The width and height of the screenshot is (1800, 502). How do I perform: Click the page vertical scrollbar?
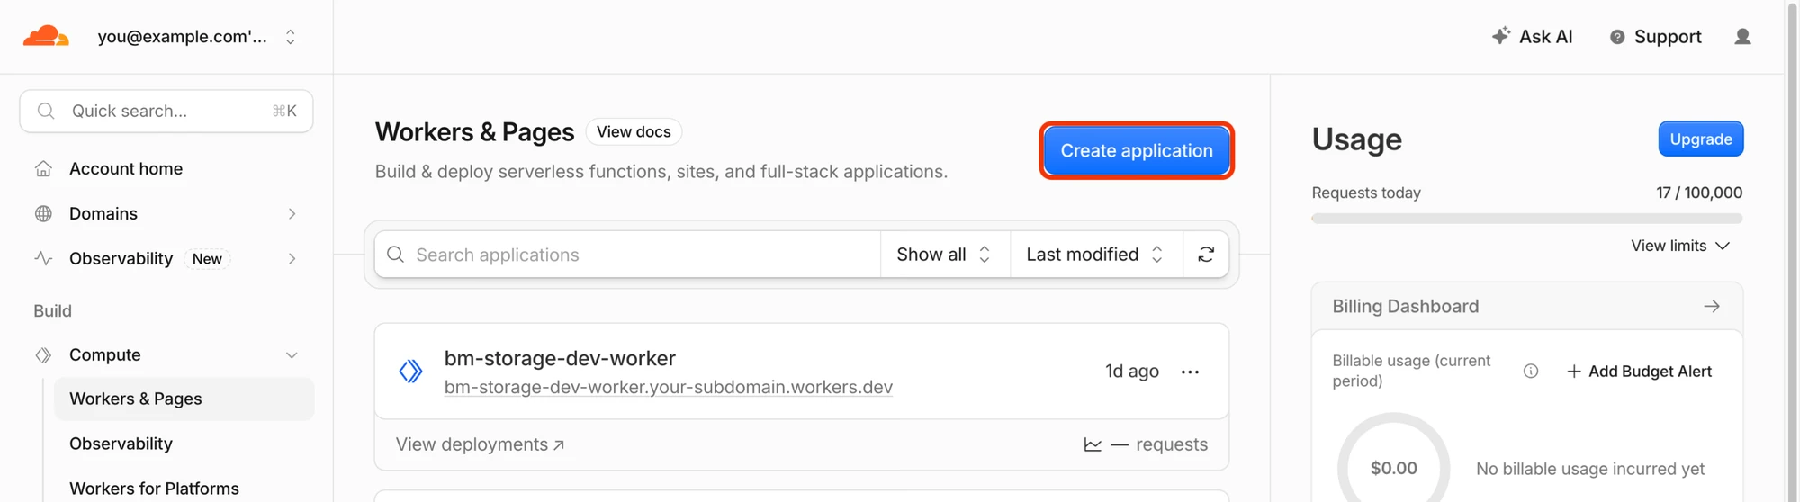click(x=1792, y=251)
